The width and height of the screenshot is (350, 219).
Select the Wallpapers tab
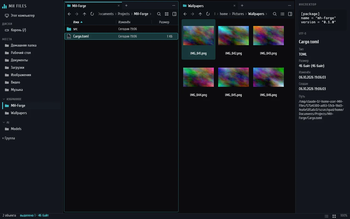point(209,5)
